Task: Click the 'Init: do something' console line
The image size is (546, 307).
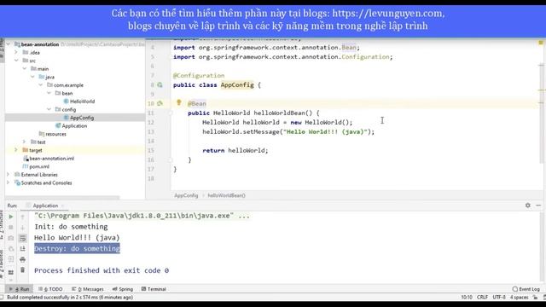Action: click(x=71, y=227)
